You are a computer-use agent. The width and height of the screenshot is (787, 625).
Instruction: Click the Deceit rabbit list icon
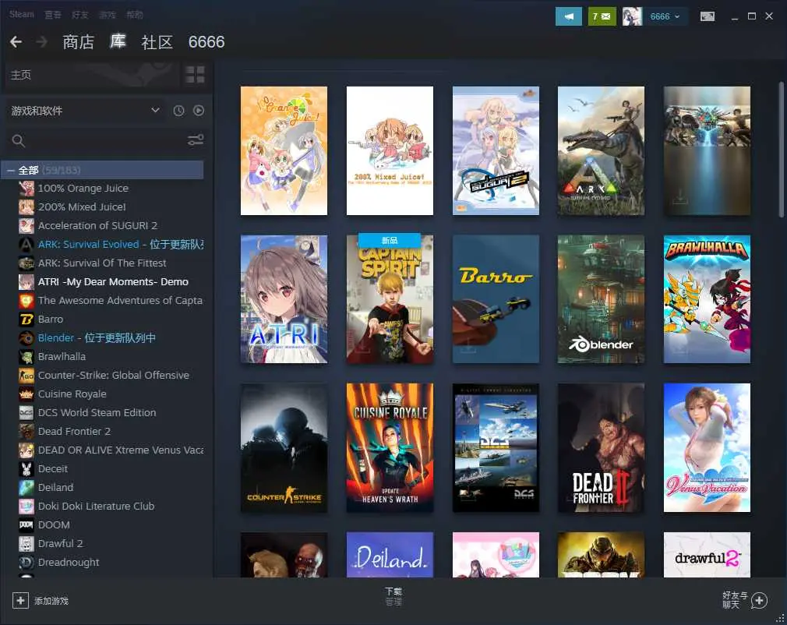pos(26,469)
